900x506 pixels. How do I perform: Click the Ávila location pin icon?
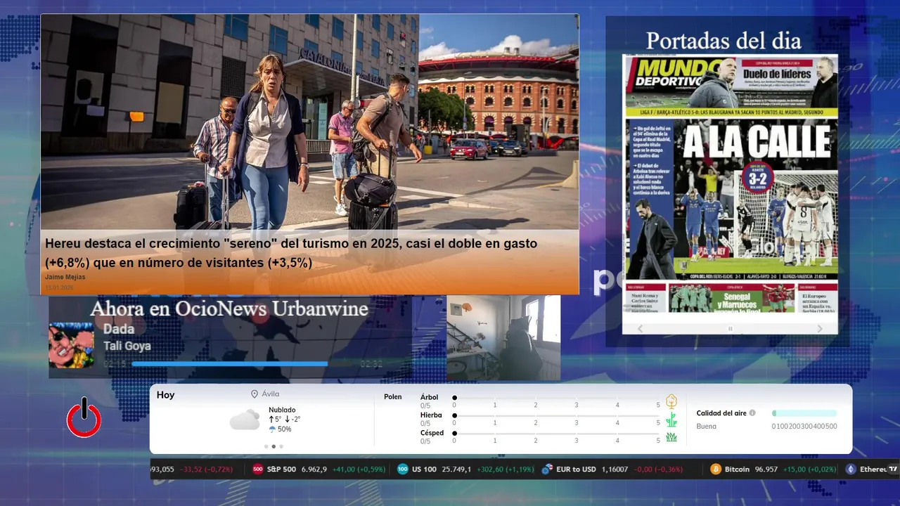coord(255,394)
